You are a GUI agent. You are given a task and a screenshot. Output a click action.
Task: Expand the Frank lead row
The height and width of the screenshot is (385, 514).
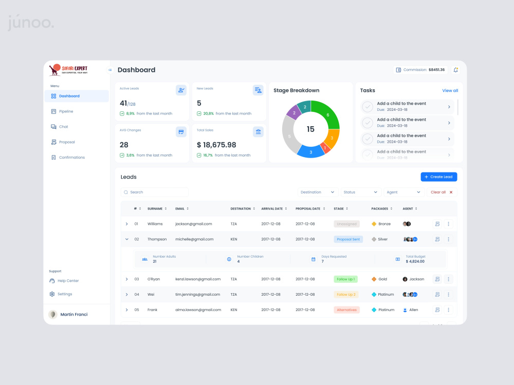coord(126,310)
